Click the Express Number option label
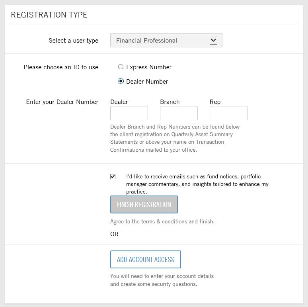 149,67
